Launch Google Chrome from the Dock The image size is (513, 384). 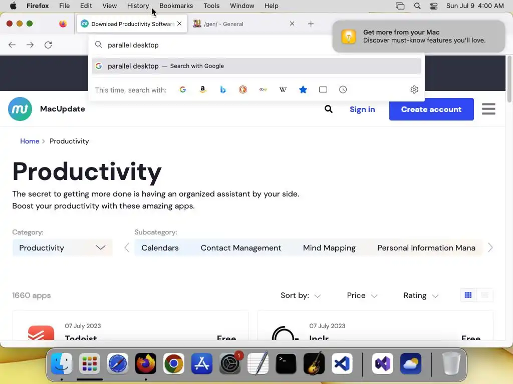tap(174, 363)
